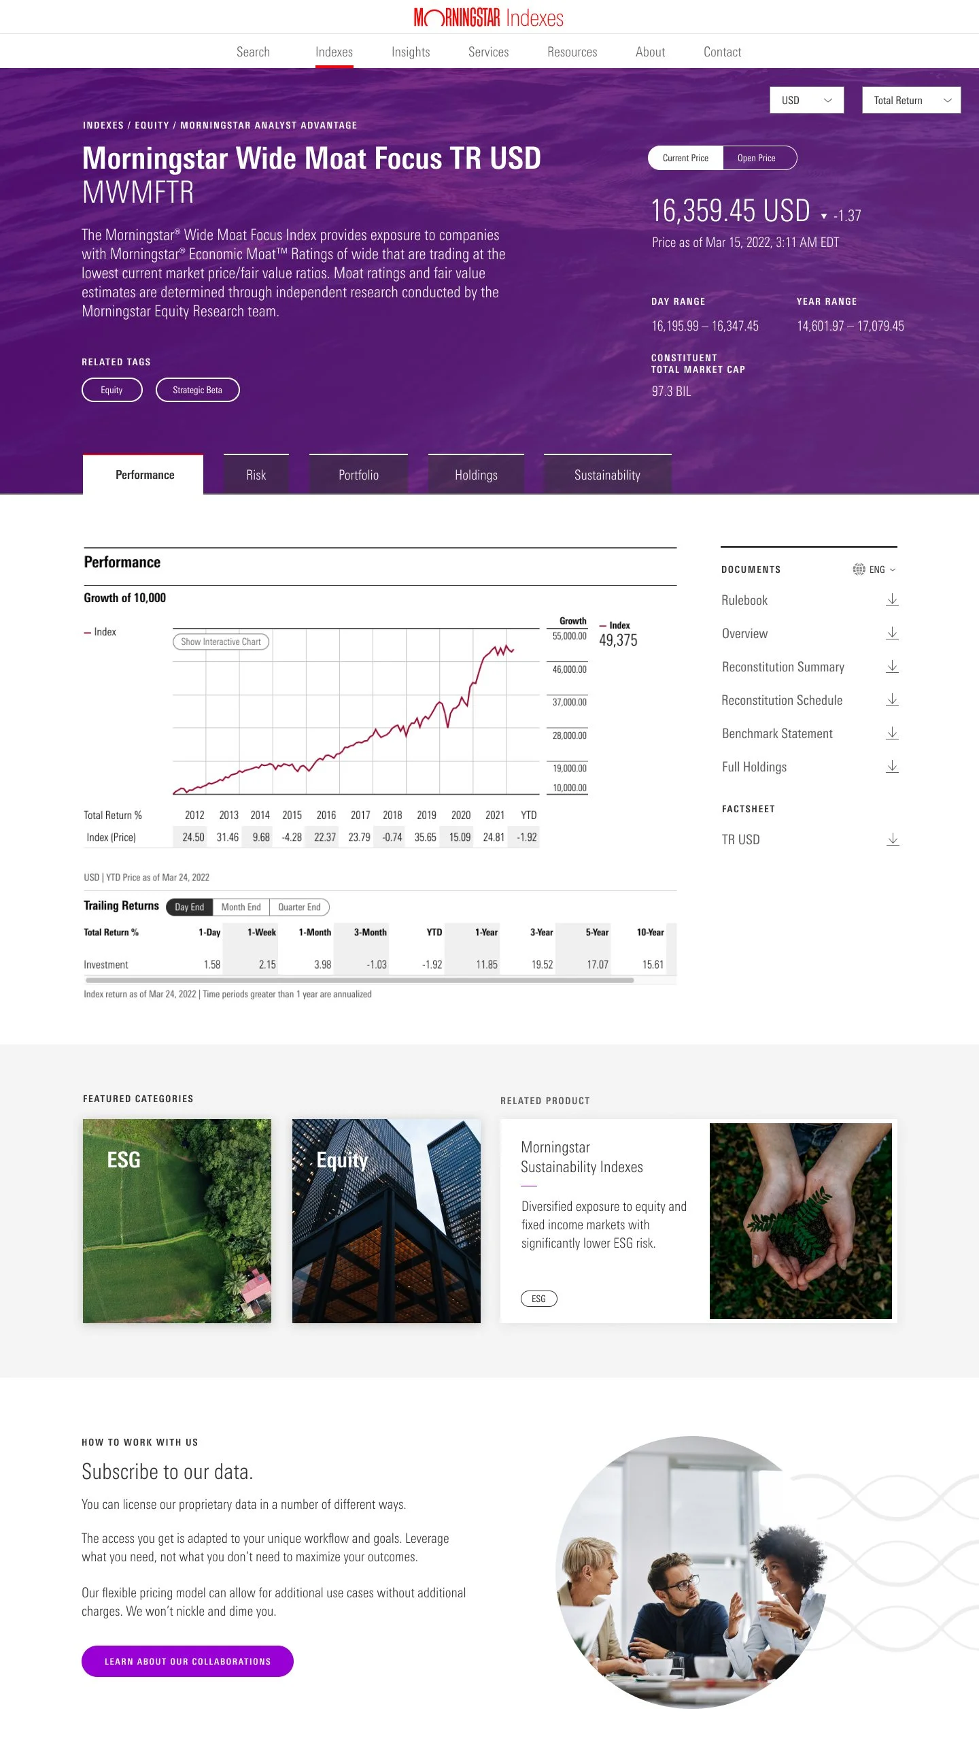The height and width of the screenshot is (1747, 979).
Task: Open the Reconstitution Summary link
Action: pos(783,667)
